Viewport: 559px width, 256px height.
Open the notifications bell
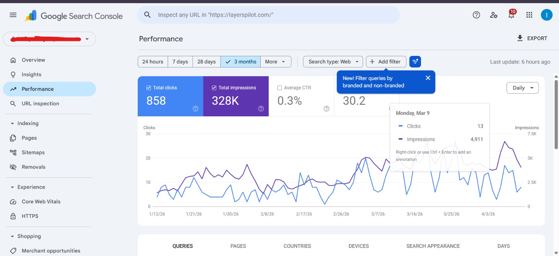[x=511, y=14]
